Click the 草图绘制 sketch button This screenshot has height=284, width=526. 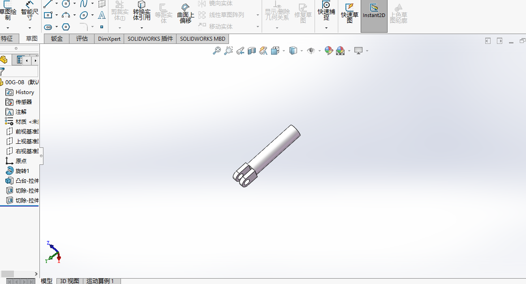click(8, 11)
